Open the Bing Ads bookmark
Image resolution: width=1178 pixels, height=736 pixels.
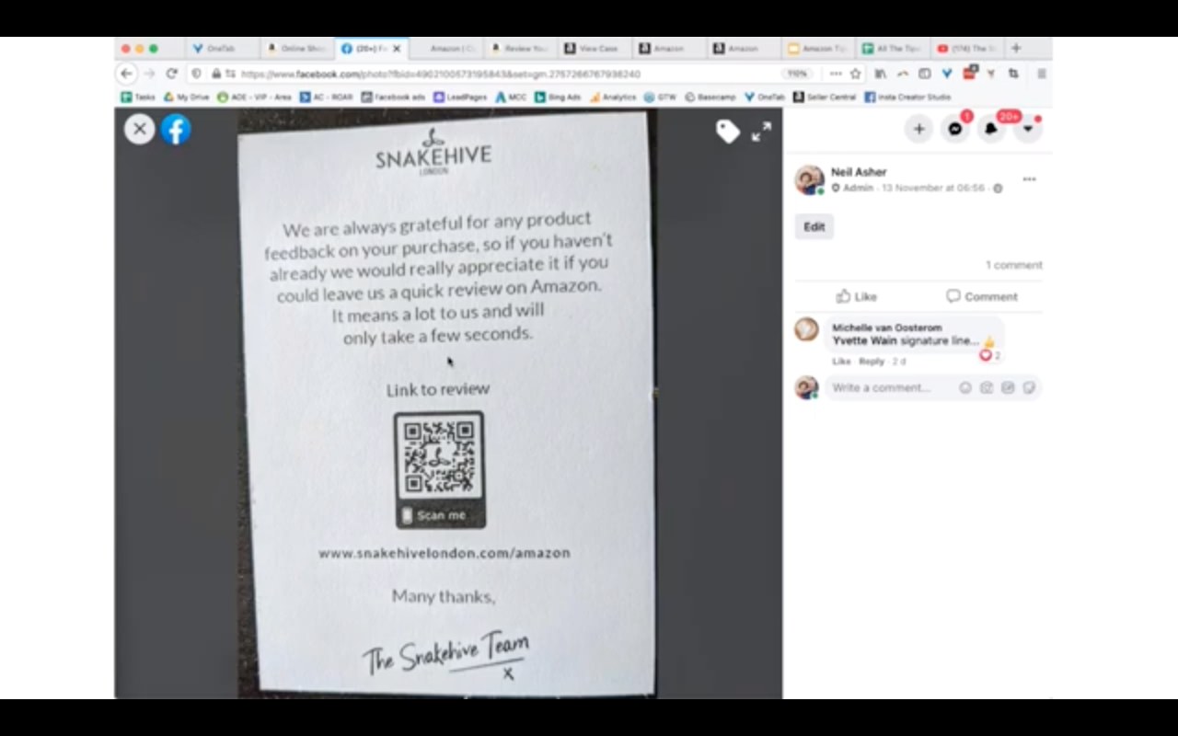tap(558, 97)
